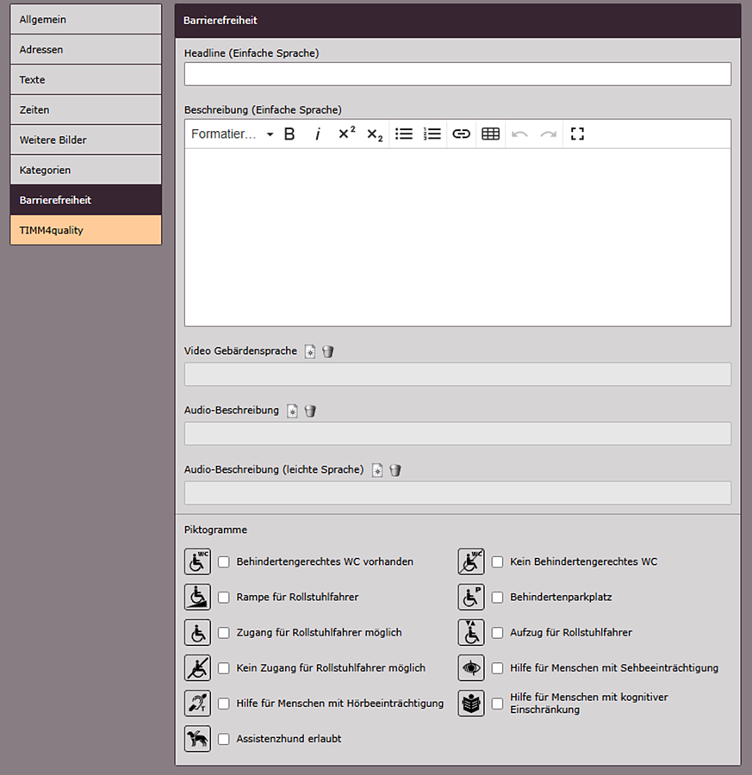This screenshot has height=775, width=752.
Task: Select file for Audio-Beschreibung (leichte Sprache)
Action: (377, 470)
